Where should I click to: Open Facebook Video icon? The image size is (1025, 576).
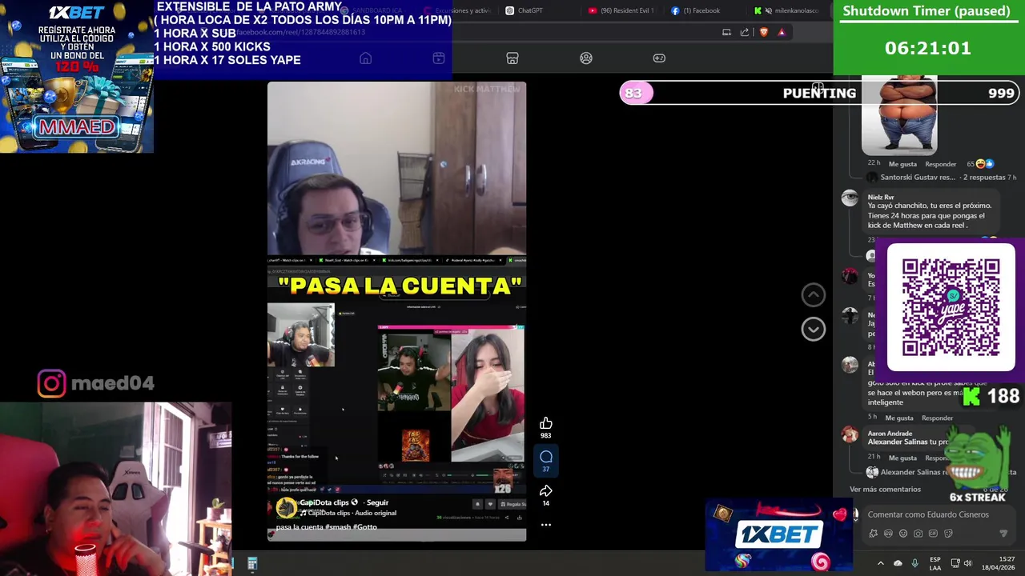[439, 58]
